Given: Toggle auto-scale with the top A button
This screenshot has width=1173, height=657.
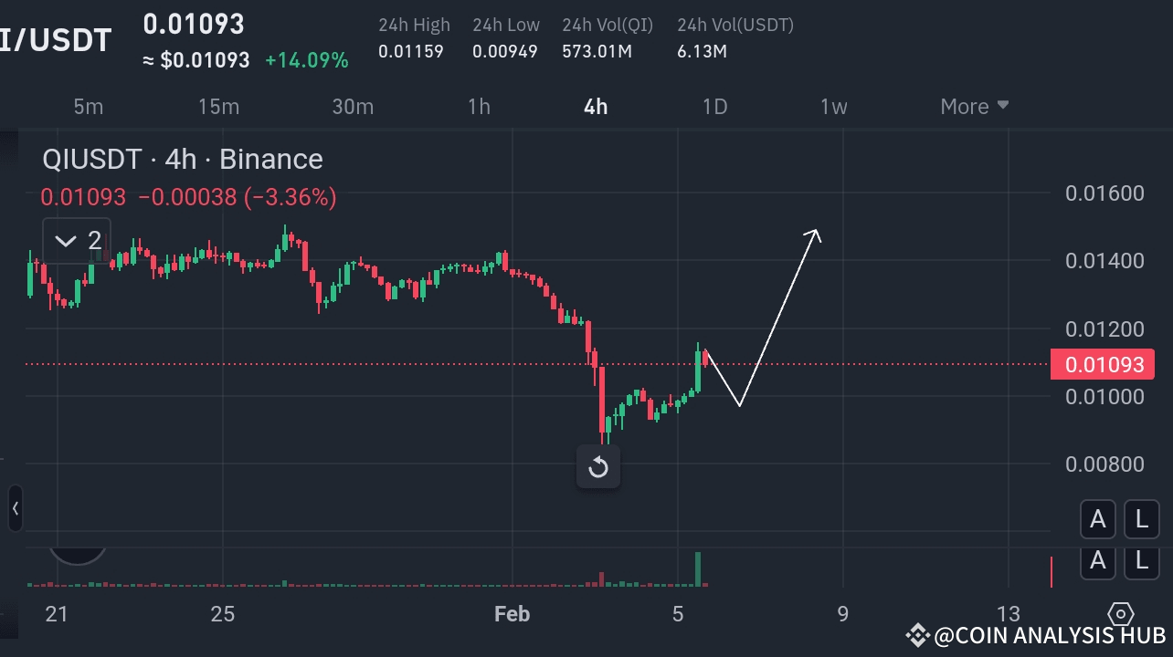Looking at the screenshot, I should click(1098, 518).
